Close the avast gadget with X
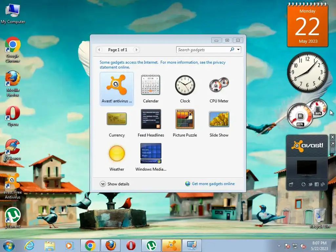336x252 pixels. (332, 137)
